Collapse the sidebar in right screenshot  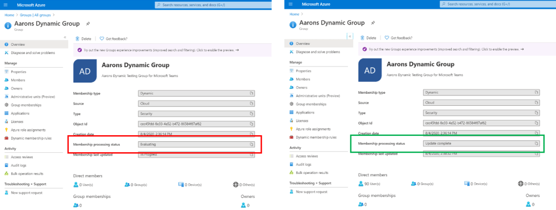coord(350,36)
